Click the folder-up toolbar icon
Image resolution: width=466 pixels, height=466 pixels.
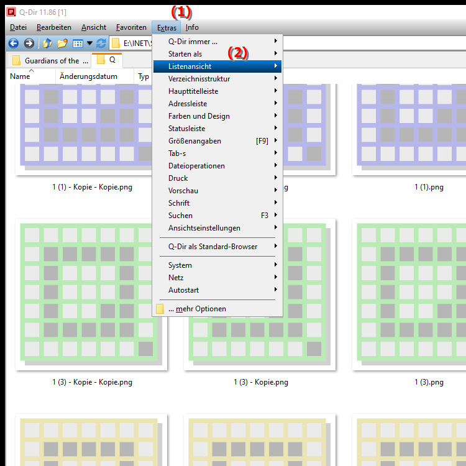[47, 43]
